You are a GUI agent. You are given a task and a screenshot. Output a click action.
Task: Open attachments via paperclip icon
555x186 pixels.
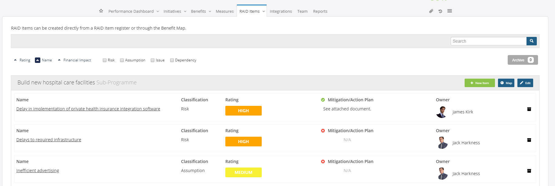431,11
